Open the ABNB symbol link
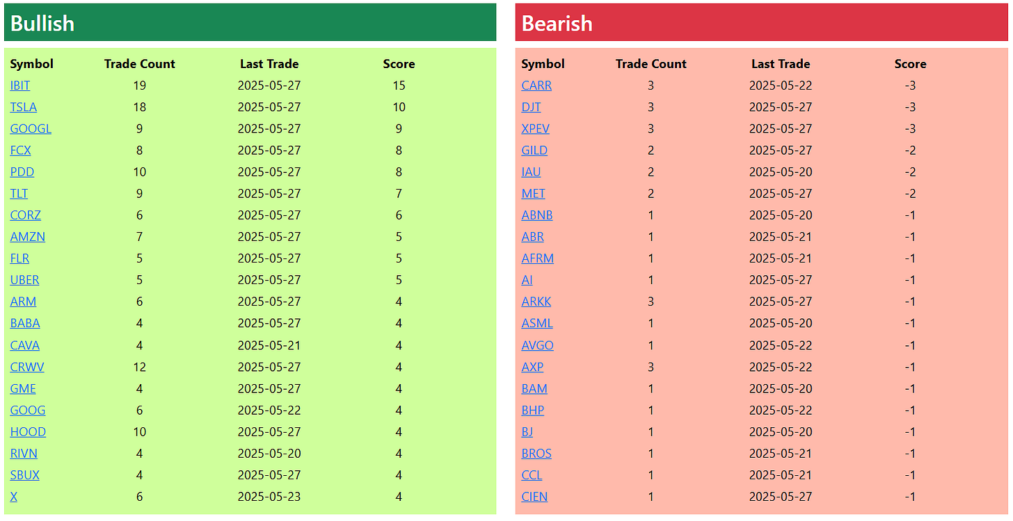Viewport: 1013px width, 521px height. tap(537, 215)
